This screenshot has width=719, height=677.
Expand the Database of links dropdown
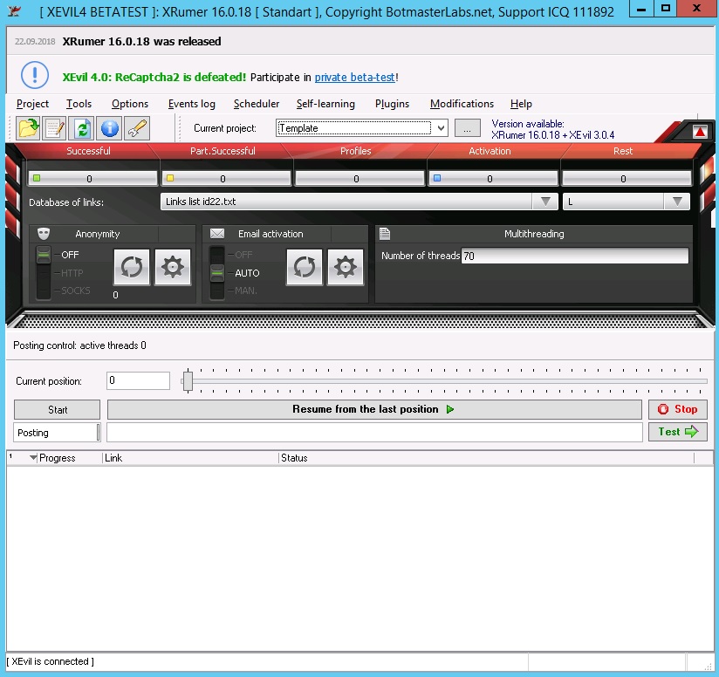[x=545, y=202]
